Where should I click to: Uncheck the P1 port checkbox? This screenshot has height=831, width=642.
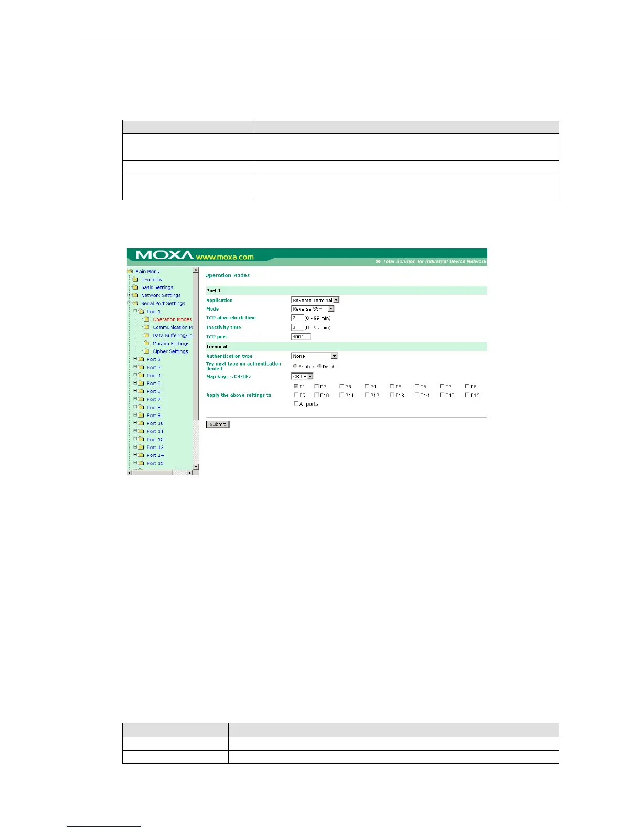(x=296, y=386)
